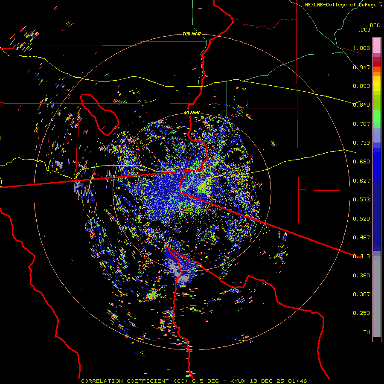This screenshot has height=384, width=384.
Task: Pick the pink swatch at top of color bar
Action: [377, 45]
